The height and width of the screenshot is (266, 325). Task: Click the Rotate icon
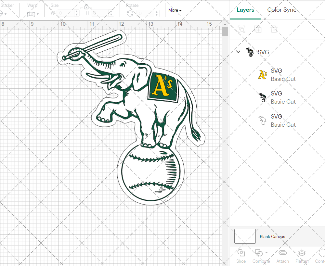pos(130,13)
